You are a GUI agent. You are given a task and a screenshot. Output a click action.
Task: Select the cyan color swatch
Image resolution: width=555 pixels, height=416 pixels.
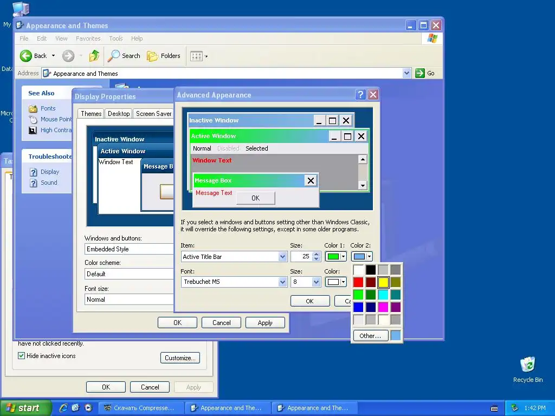[x=383, y=295]
